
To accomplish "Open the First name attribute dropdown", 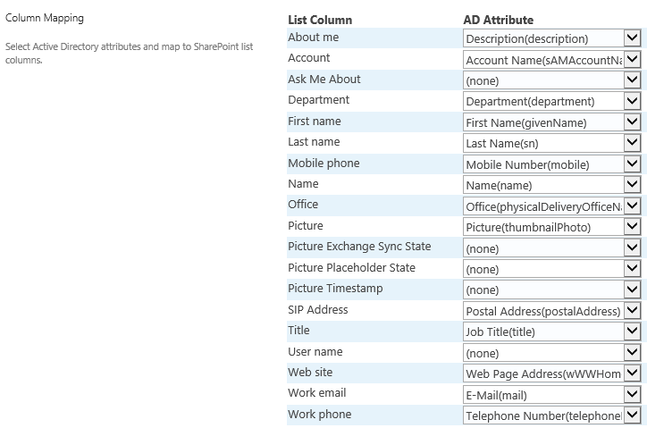I will tap(633, 122).
